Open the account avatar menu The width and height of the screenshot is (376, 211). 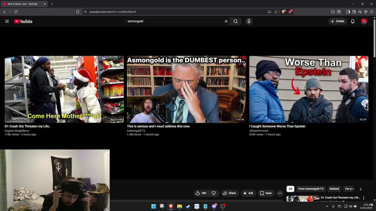click(364, 21)
